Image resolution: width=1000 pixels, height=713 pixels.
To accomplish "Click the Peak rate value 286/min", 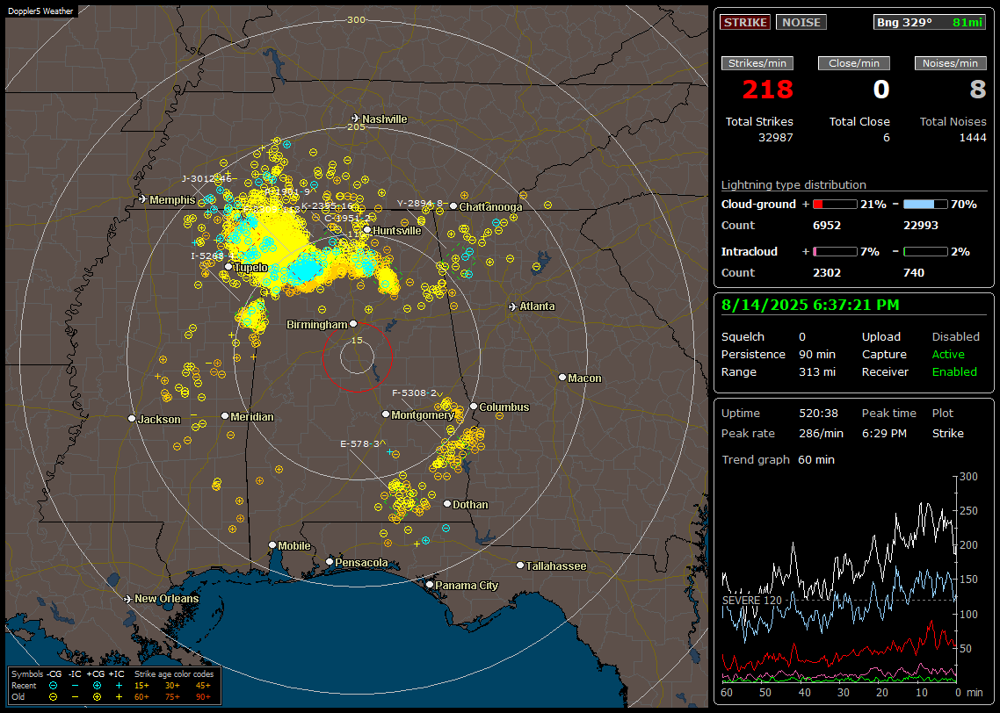I will click(x=821, y=433).
